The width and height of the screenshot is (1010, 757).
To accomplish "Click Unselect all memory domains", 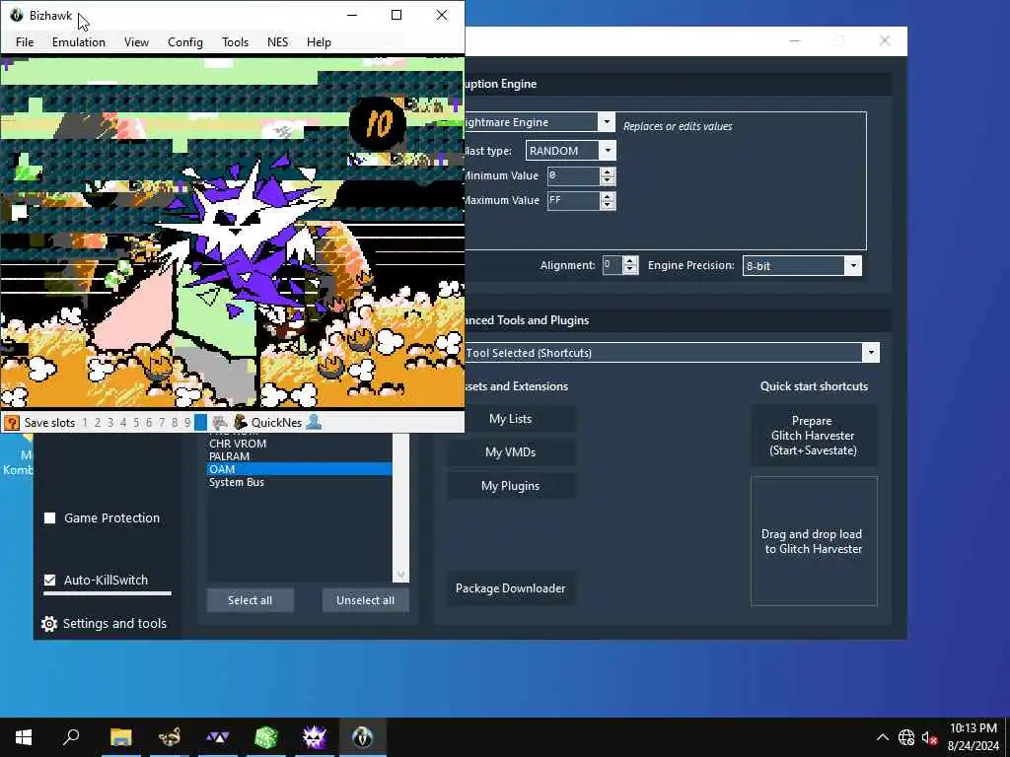I will [x=365, y=600].
